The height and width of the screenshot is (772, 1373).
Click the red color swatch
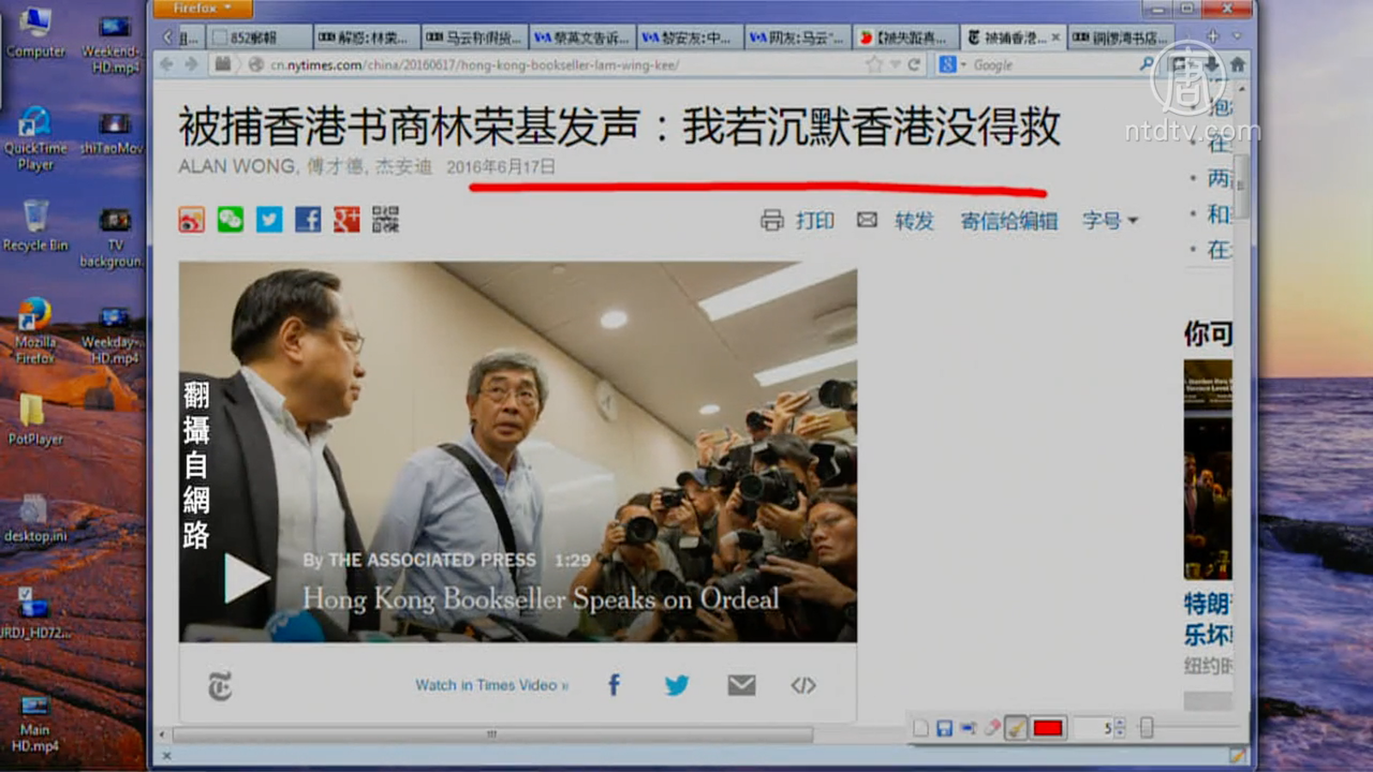1048,728
